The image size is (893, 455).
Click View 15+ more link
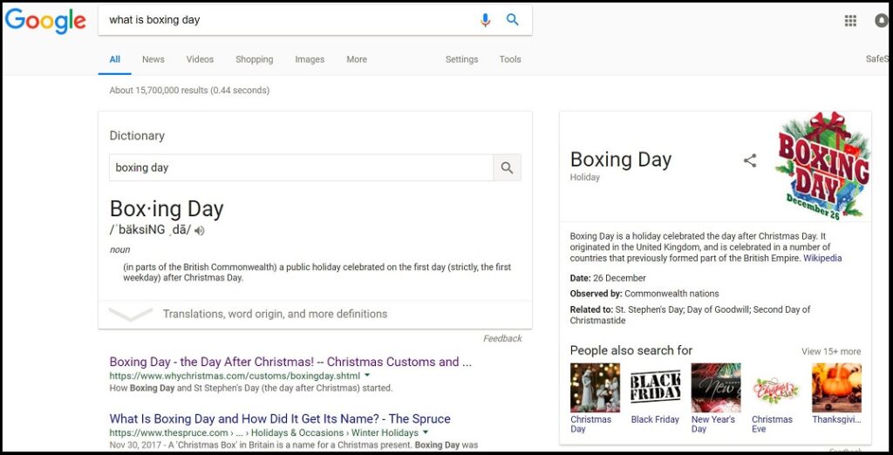[x=831, y=351]
